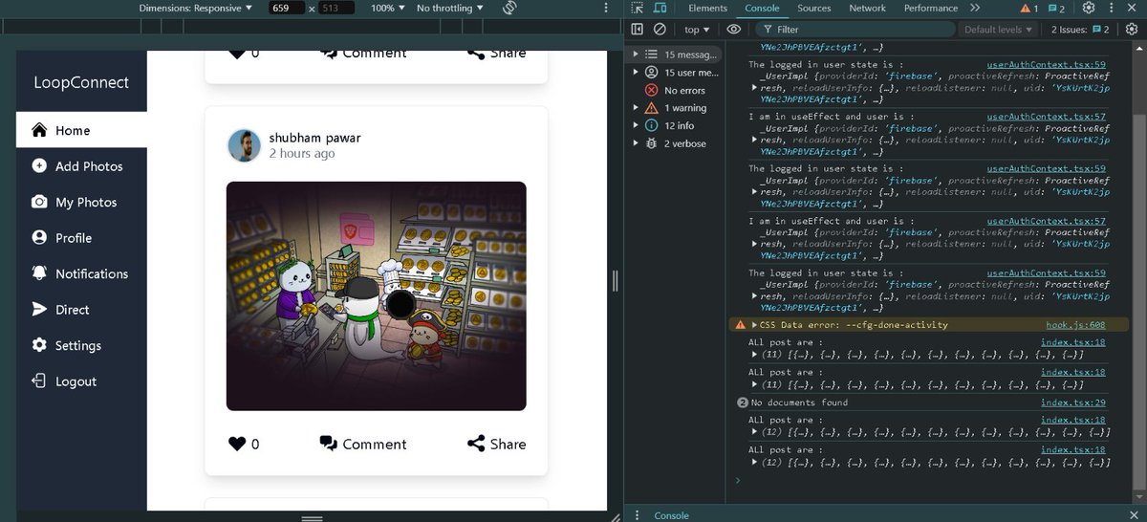Open DevTools settings gear in header
Image resolution: width=1147 pixels, height=522 pixels.
(1089, 8)
